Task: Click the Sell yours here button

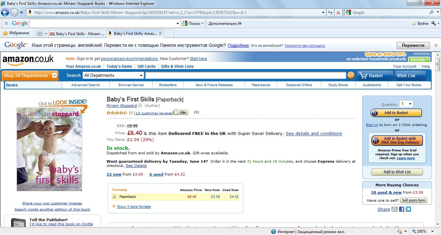Action: click(x=414, y=200)
